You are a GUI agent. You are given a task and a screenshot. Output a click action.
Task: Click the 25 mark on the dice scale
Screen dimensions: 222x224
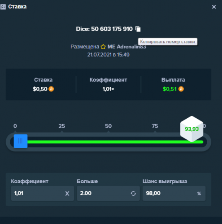[62, 126]
